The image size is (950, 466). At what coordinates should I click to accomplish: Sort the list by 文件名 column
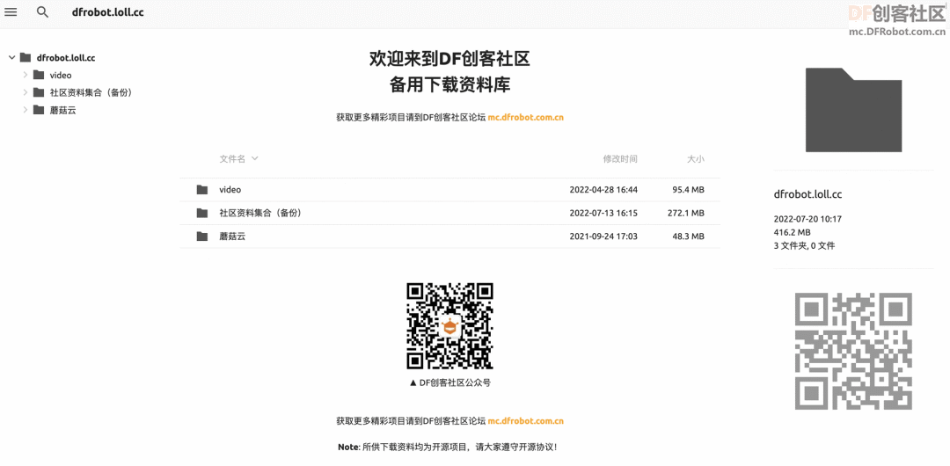click(x=232, y=159)
